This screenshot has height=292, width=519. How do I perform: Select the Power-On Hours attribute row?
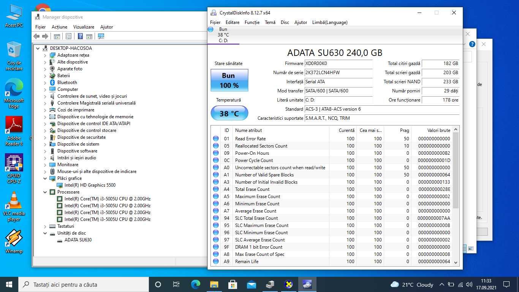(x=332, y=153)
